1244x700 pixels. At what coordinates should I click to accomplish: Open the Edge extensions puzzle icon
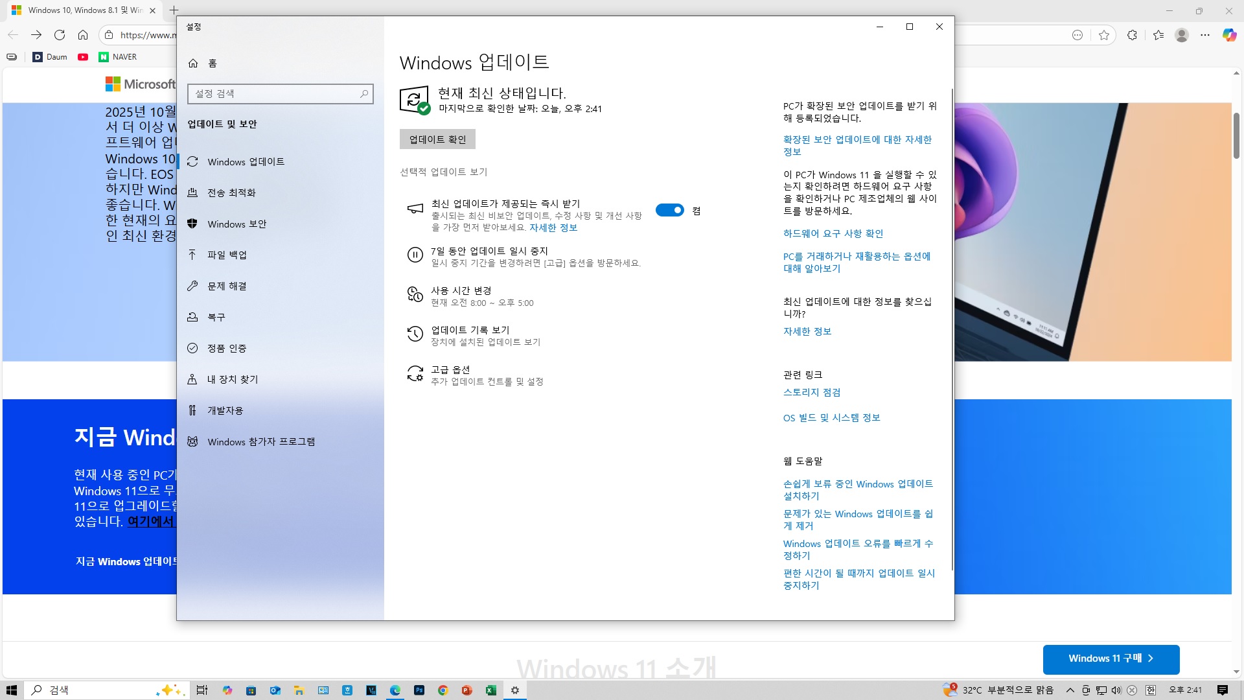click(1132, 35)
